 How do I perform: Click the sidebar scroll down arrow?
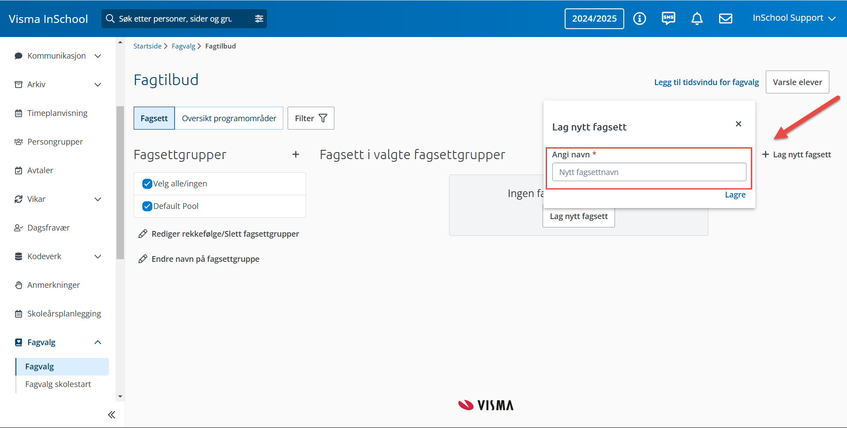[x=120, y=397]
